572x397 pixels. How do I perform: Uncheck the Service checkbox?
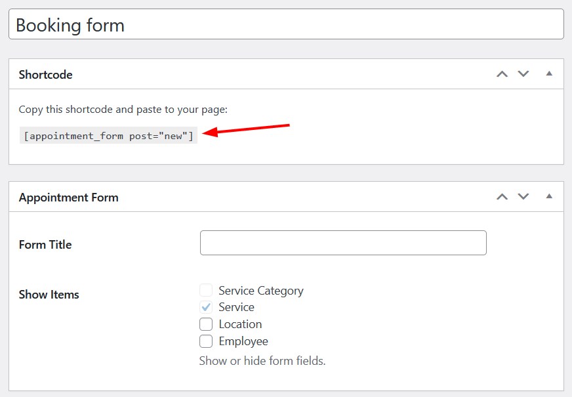click(x=206, y=307)
